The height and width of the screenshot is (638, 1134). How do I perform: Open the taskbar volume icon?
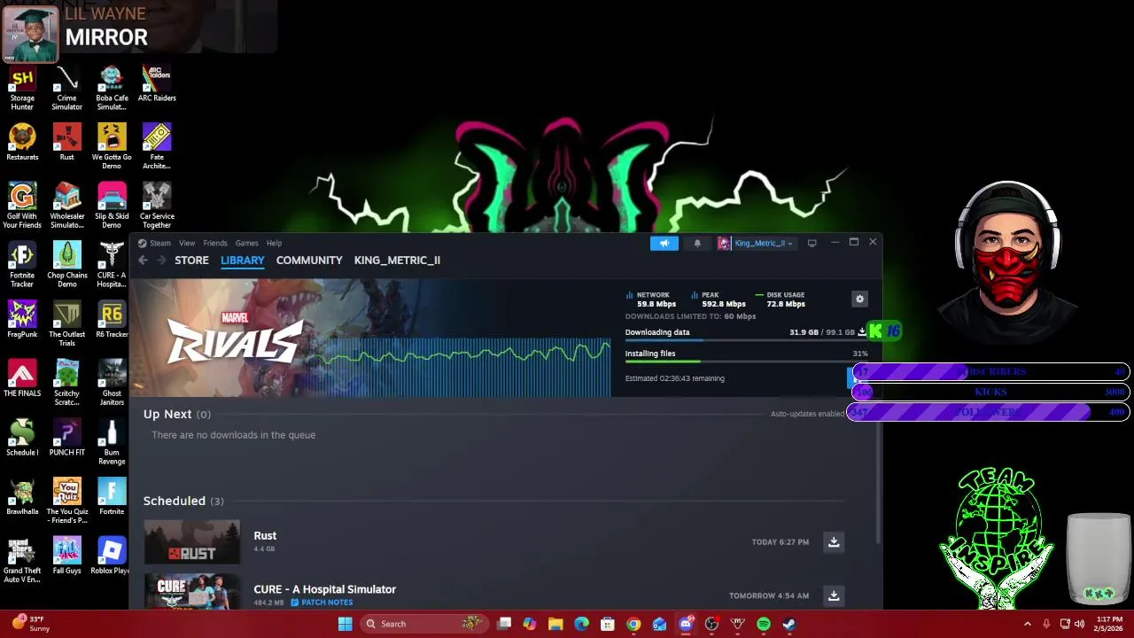(1079, 624)
